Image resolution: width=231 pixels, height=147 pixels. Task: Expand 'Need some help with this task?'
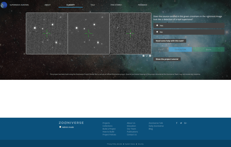click(170, 41)
